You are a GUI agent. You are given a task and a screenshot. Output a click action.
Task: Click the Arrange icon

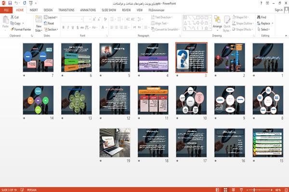tap(217, 19)
